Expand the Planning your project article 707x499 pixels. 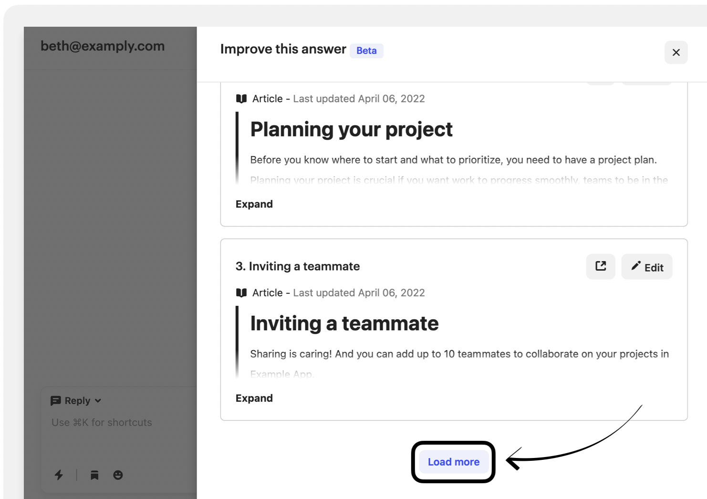point(254,204)
